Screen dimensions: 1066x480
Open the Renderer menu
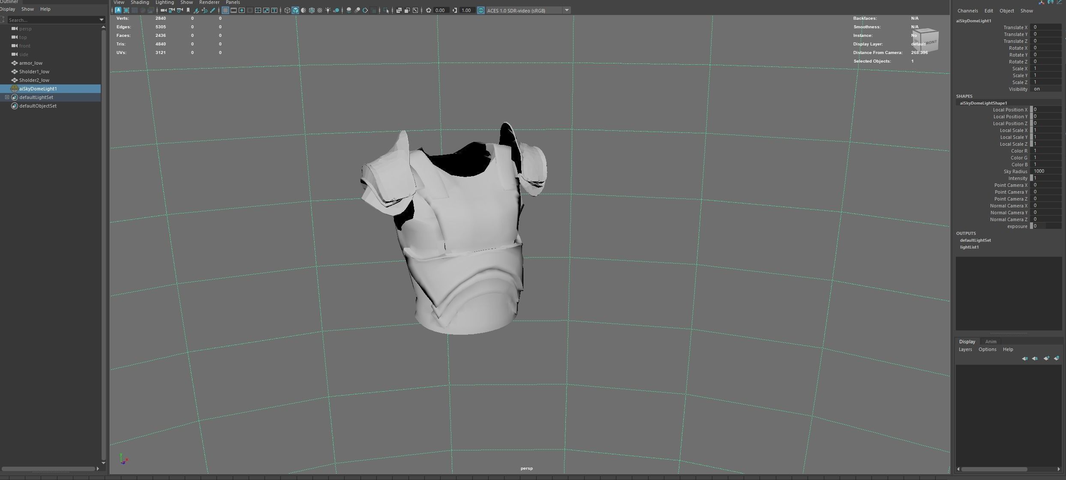click(210, 3)
